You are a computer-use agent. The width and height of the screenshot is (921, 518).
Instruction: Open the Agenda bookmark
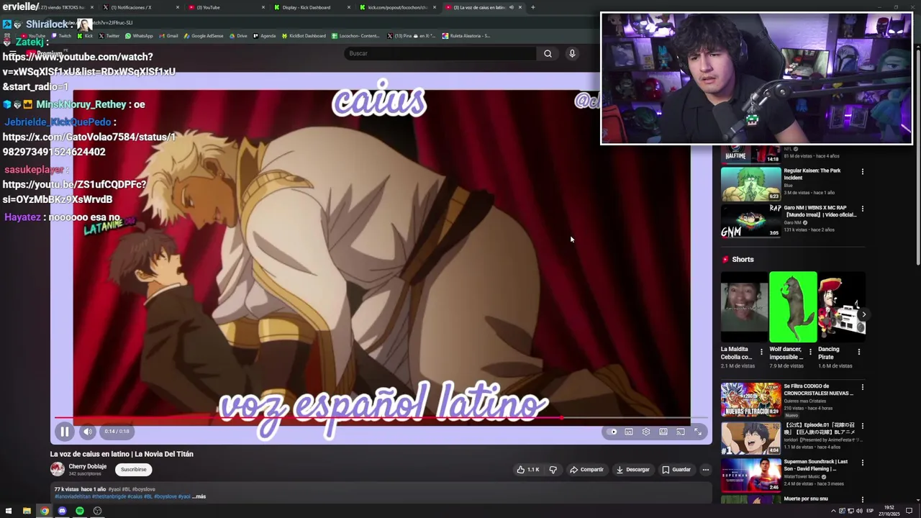click(x=264, y=35)
